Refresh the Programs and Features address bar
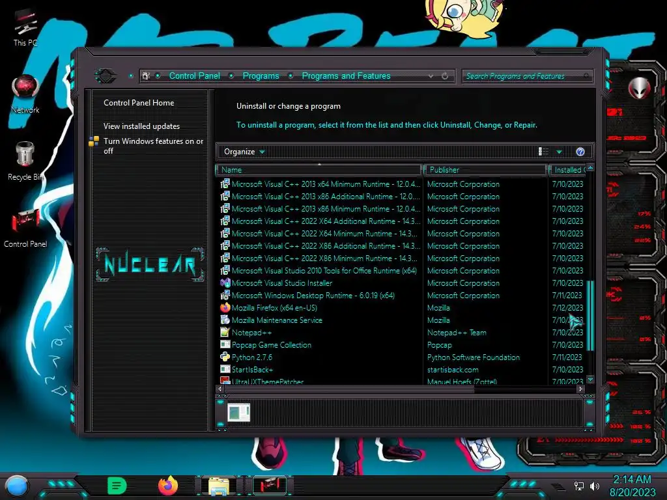 coord(445,76)
